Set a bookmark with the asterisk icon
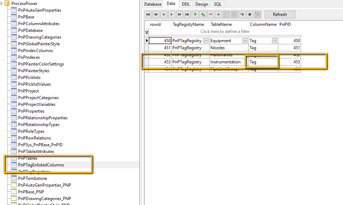 pos(250,14)
